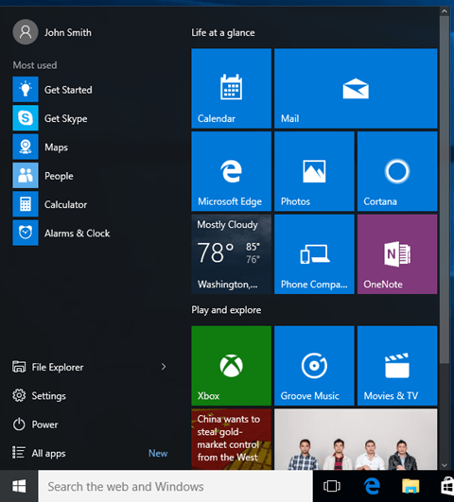Image resolution: width=454 pixels, height=502 pixels.
Task: Open the Mostly Cloudy weather tile
Action: [232, 254]
